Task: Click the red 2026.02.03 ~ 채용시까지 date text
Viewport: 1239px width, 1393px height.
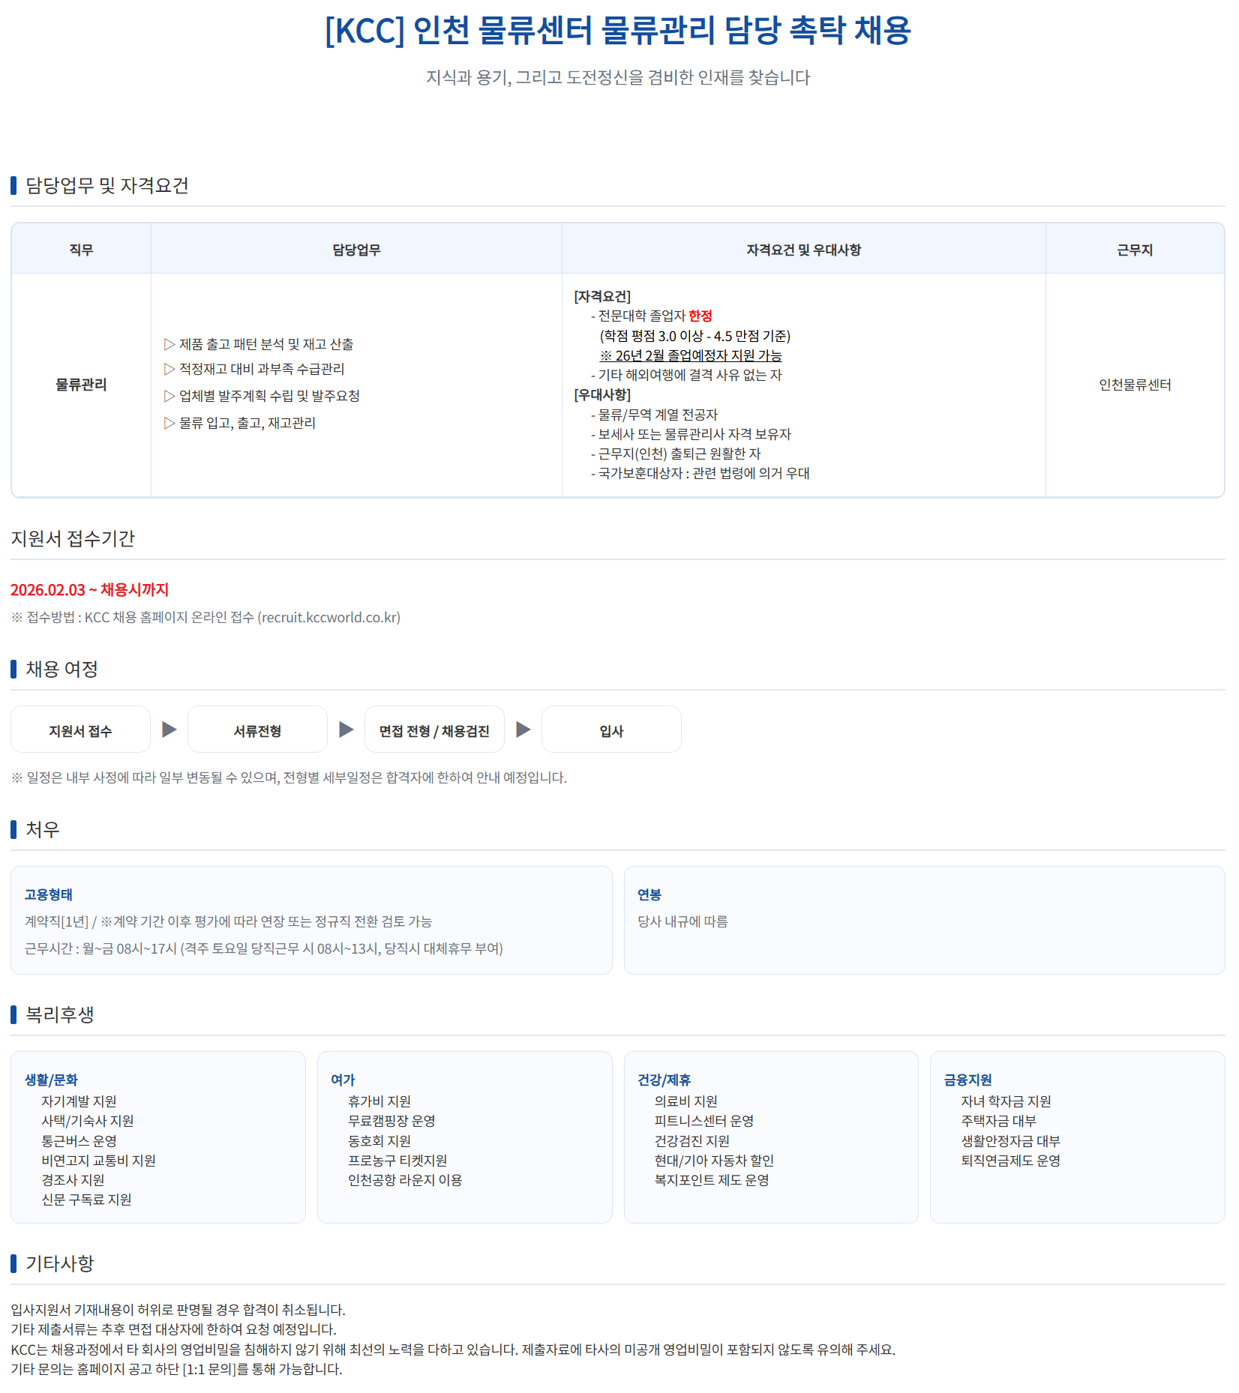Action: click(90, 590)
